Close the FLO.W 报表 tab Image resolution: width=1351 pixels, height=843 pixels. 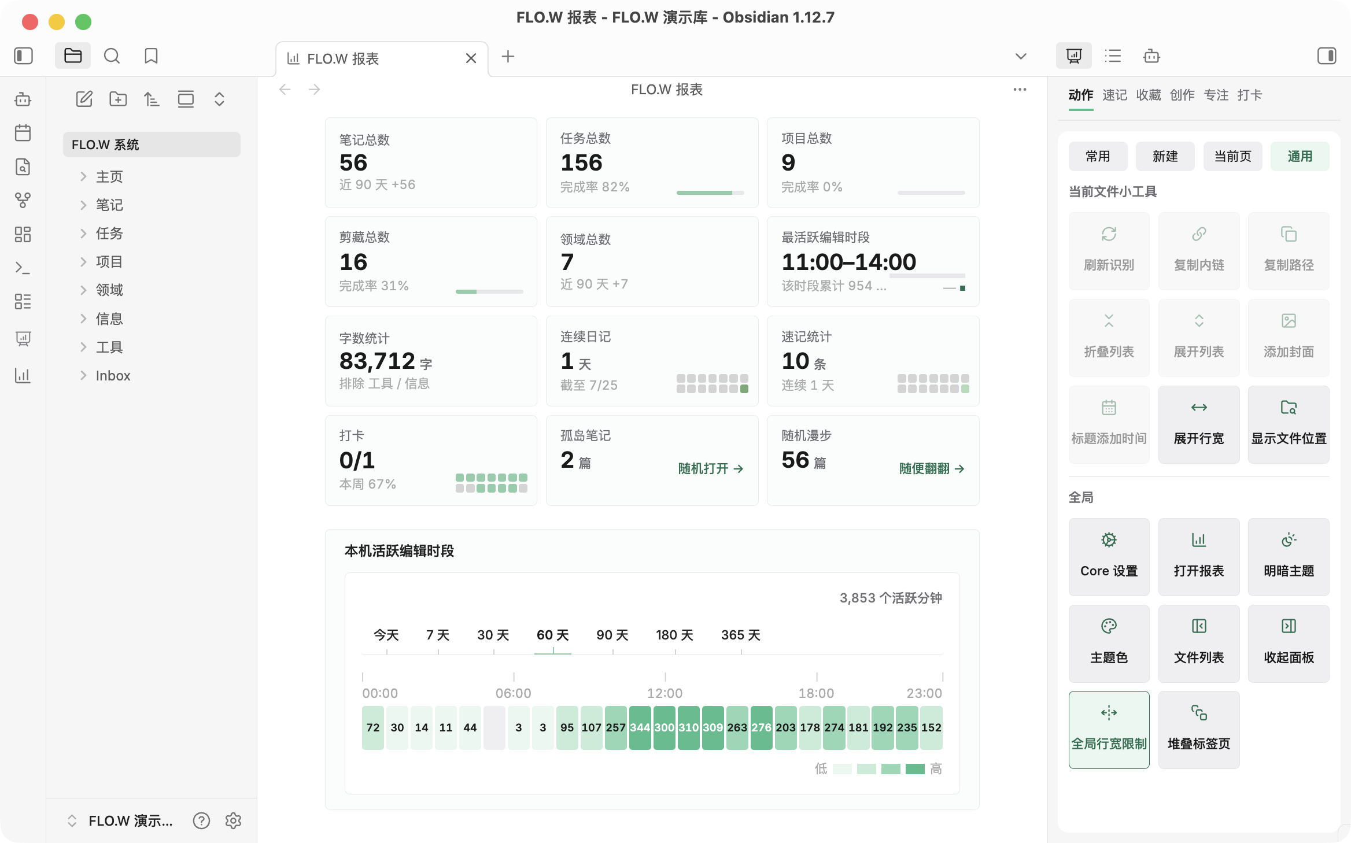pyautogui.click(x=471, y=58)
